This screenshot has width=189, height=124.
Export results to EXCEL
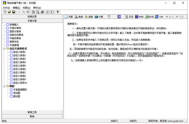150,17
